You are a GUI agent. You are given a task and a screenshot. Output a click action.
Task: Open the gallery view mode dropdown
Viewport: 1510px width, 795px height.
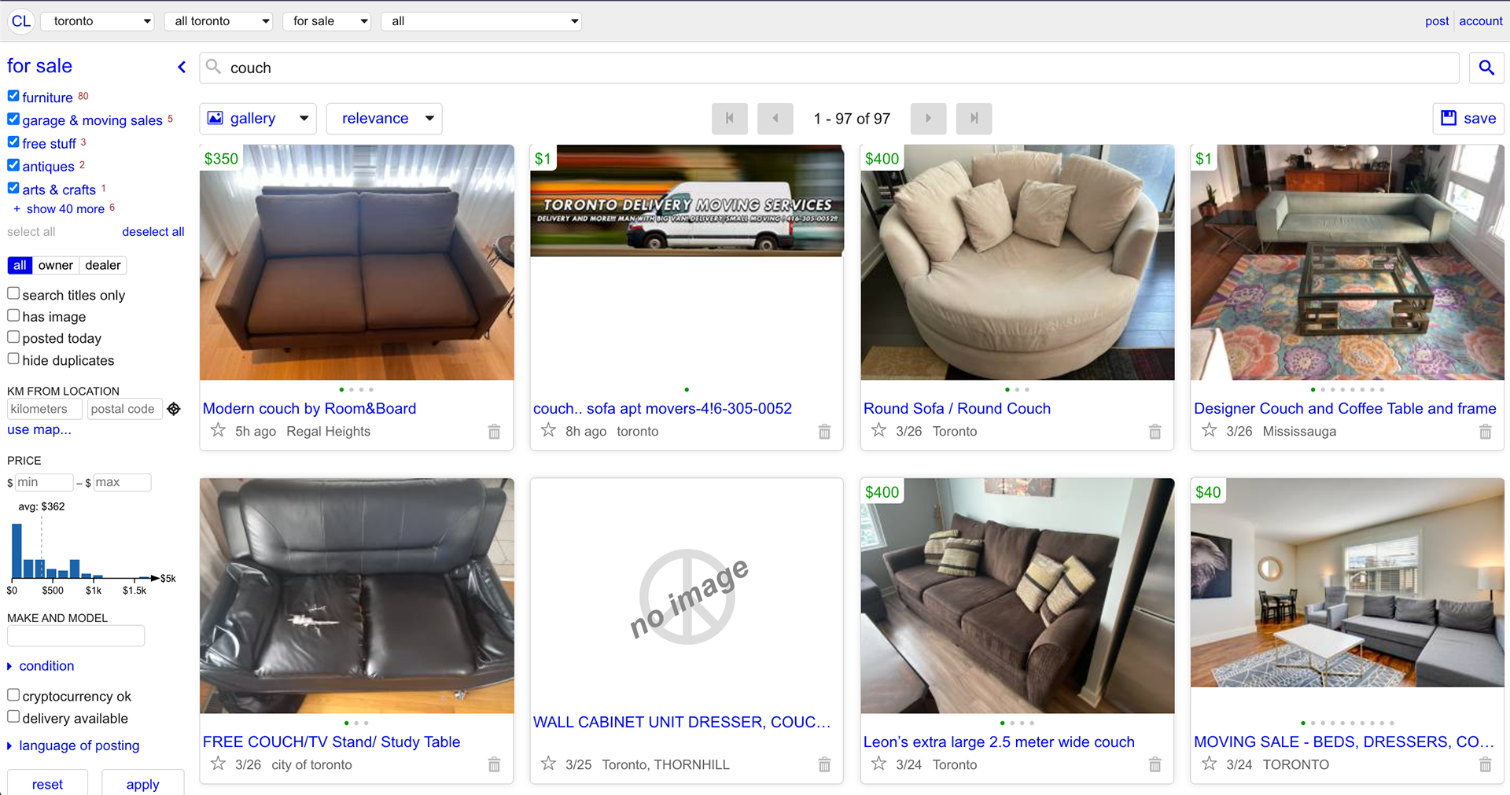point(258,119)
